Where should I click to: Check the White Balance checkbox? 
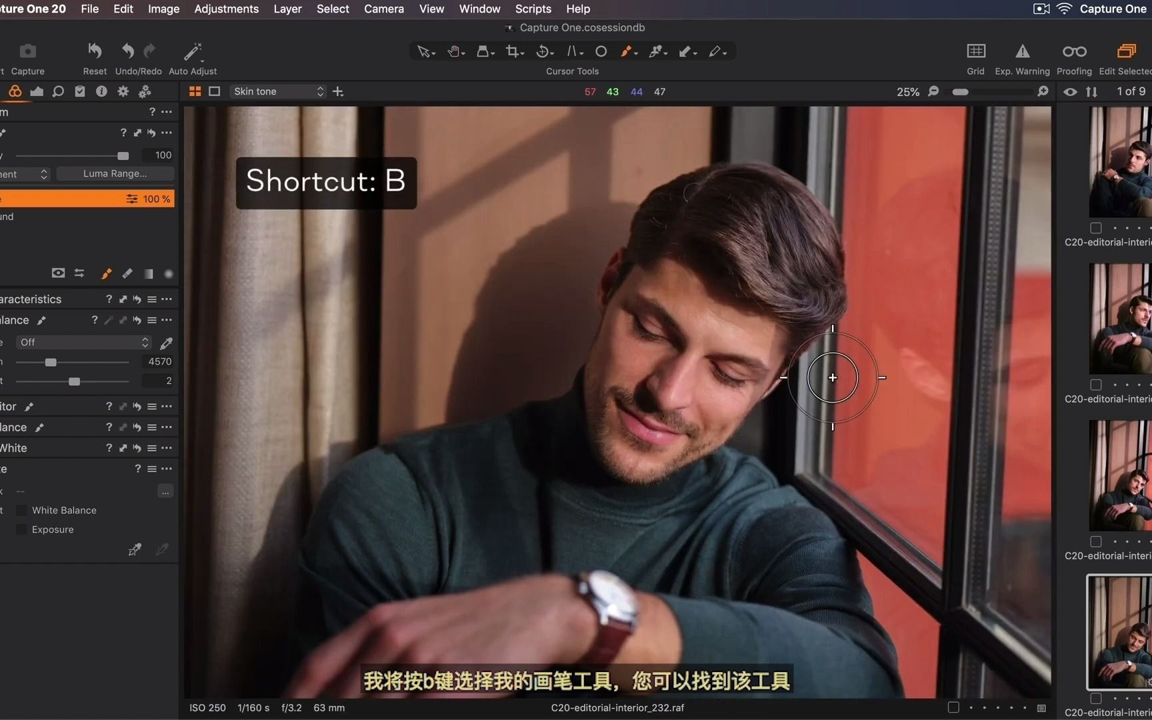(23, 510)
